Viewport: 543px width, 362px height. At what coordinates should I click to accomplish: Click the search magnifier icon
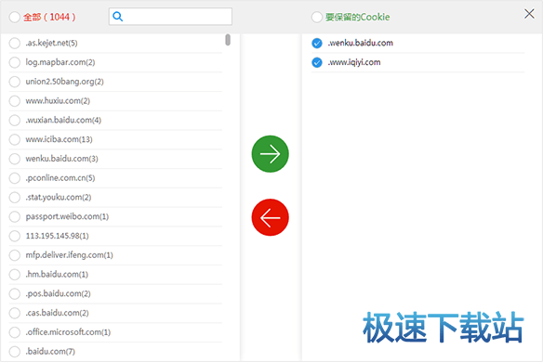pos(118,17)
